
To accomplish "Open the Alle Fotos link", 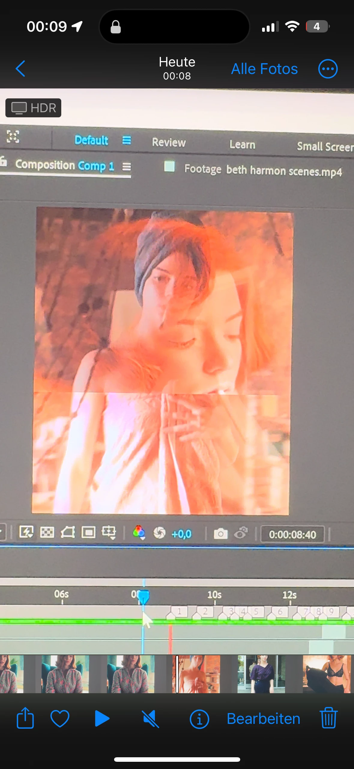I will 264,69.
